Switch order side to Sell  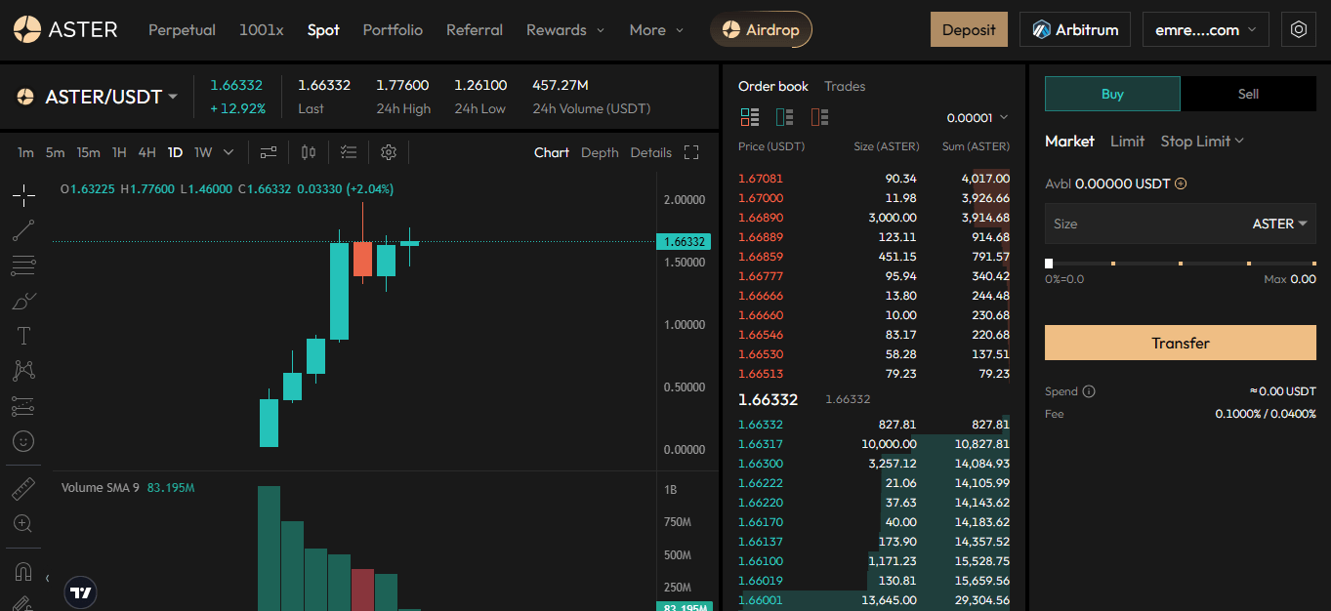click(x=1248, y=94)
